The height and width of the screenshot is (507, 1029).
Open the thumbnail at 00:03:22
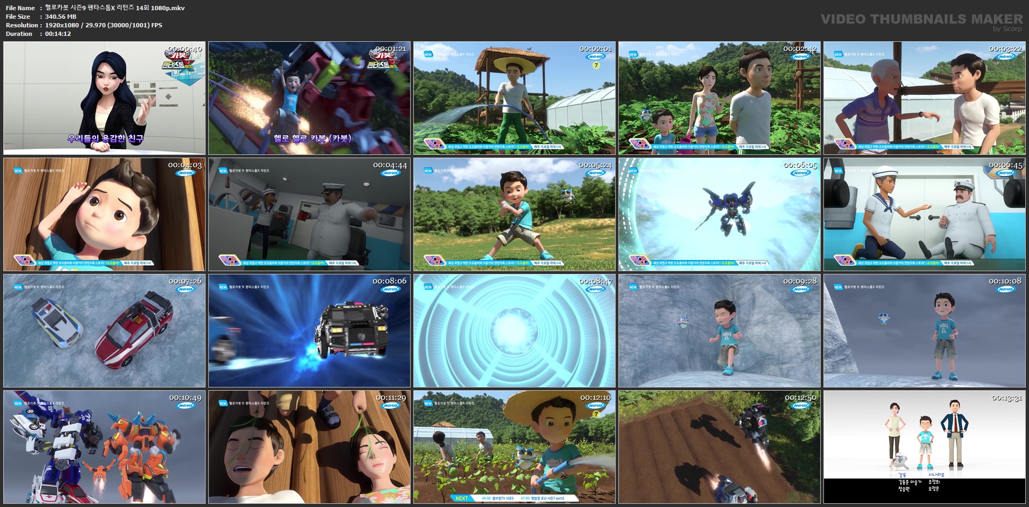[x=925, y=98]
